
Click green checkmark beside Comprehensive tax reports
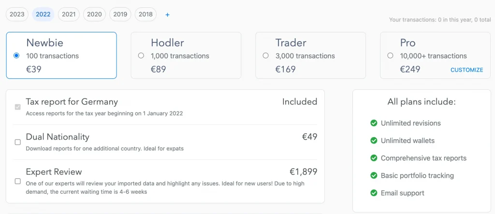(x=374, y=158)
